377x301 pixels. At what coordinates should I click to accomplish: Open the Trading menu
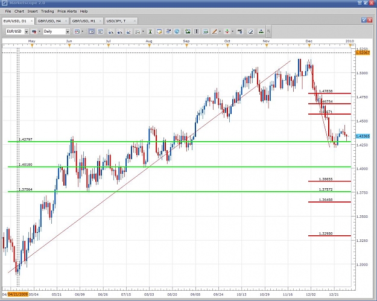click(48, 11)
